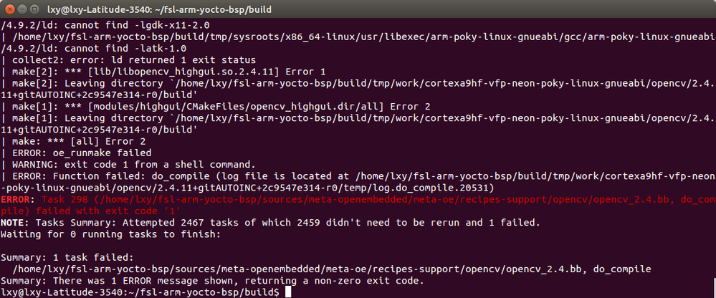Click the libopencv_highgui.so.2.4.11 Error 1 line
Image resolution: width=716 pixels, height=298 pixels.
coord(163,72)
